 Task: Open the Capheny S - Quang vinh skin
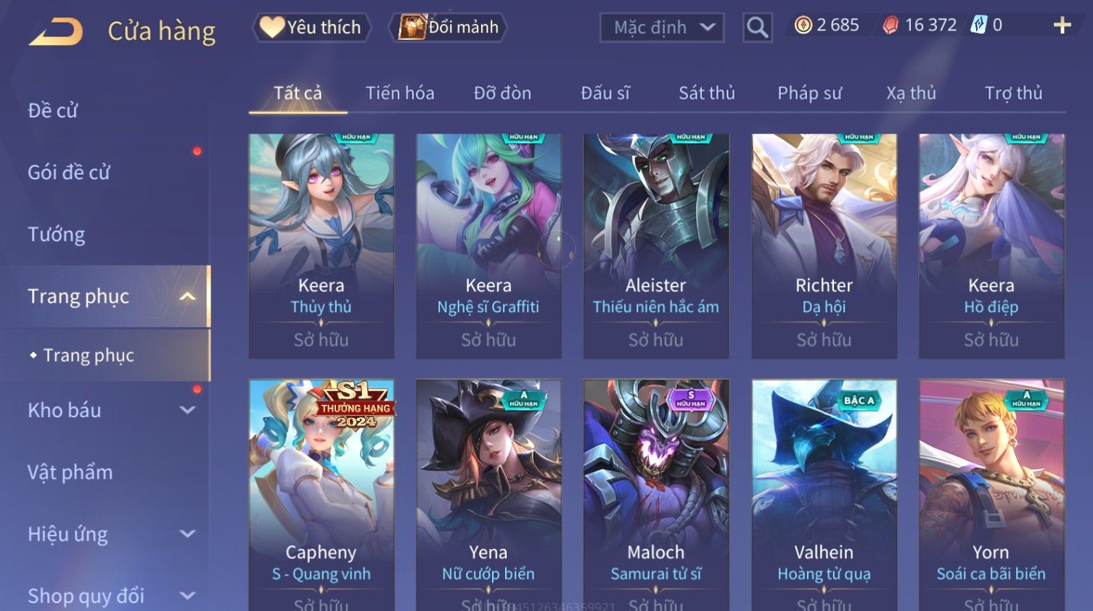322,495
